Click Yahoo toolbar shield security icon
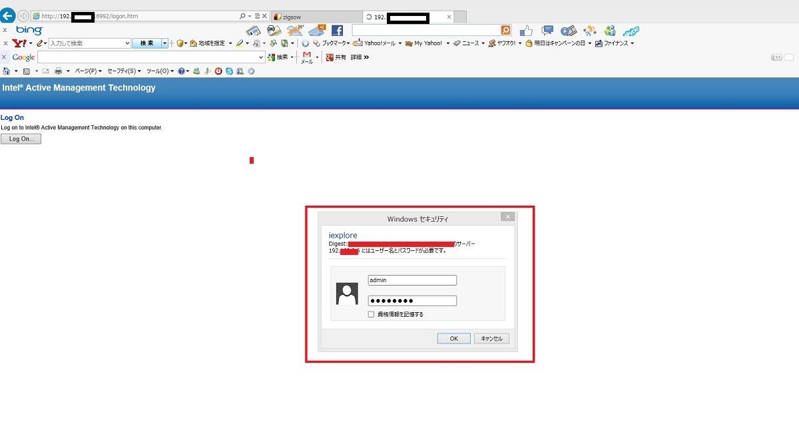 180,43
